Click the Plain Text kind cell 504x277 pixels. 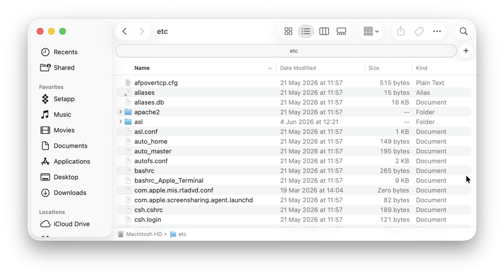click(430, 83)
